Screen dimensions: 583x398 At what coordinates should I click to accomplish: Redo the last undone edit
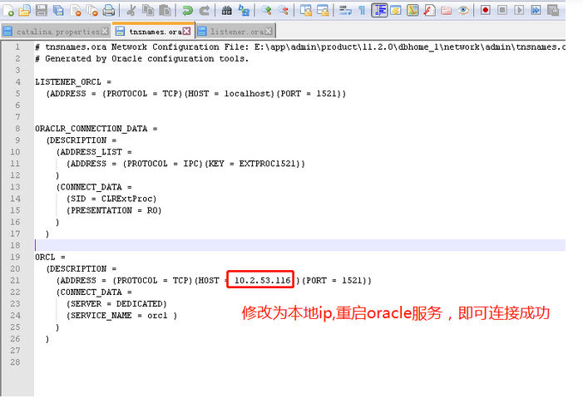coord(204,11)
